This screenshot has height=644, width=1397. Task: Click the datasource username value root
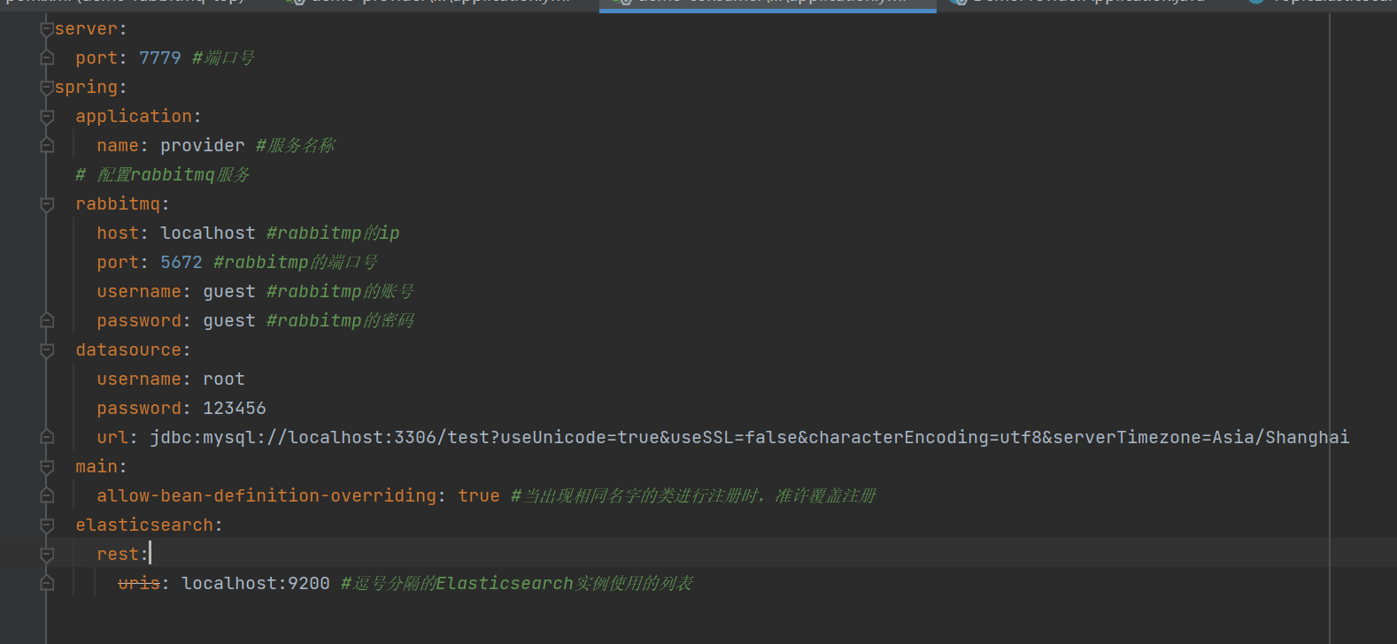coord(224,379)
